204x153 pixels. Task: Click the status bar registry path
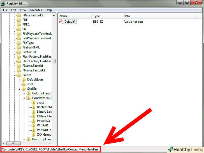[x=50, y=149]
